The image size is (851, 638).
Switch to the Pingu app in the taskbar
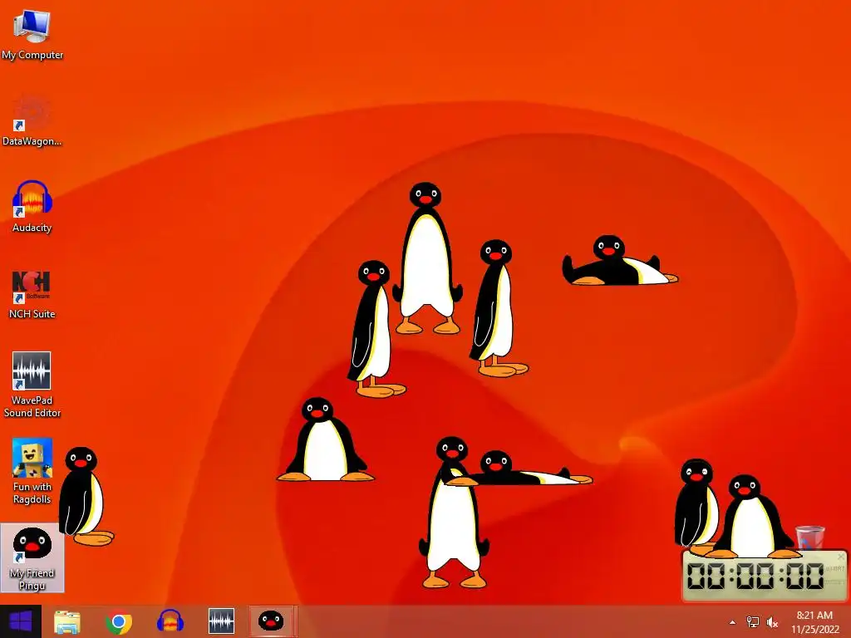pyautogui.click(x=273, y=621)
